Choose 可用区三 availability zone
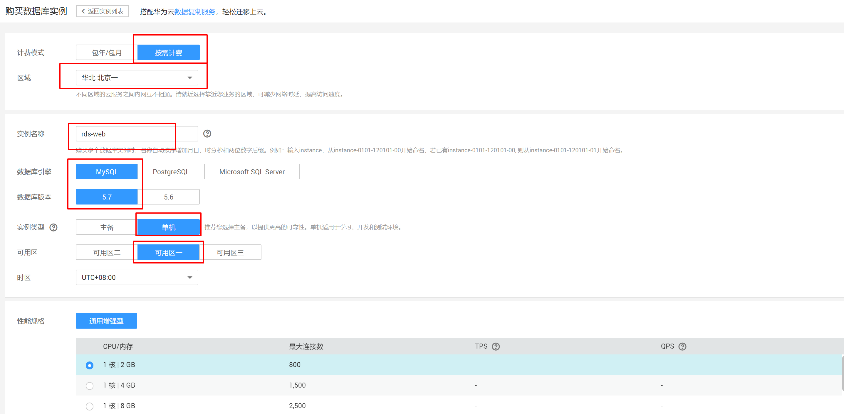Viewport: 844px width, 414px height. 230,253
